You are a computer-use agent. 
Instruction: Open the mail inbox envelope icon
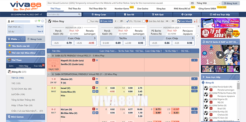click(192, 3)
